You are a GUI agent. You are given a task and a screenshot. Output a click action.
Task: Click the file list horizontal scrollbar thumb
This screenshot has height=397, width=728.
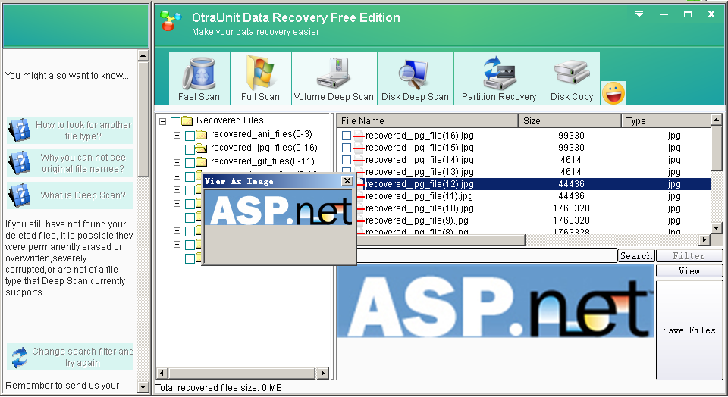(440, 239)
